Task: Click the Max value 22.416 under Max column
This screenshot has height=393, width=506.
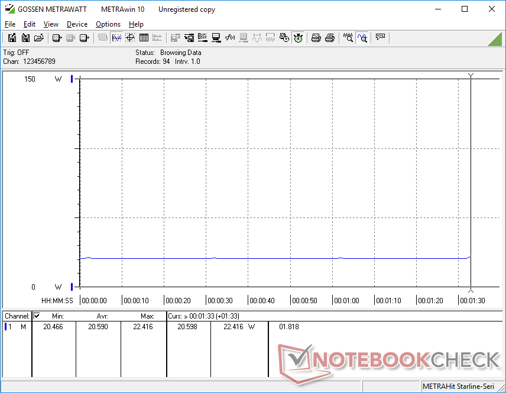Action: pos(143,327)
